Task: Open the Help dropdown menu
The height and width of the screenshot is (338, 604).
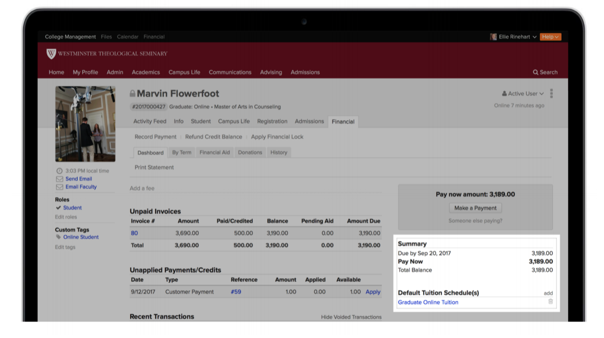Action: pos(550,37)
